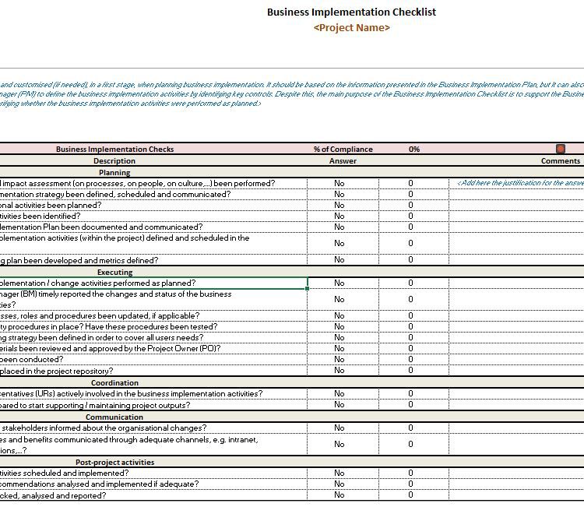This screenshot has width=584, height=521.
Task: Select stakeholders informed about organisational changes question
Action: pos(153,428)
